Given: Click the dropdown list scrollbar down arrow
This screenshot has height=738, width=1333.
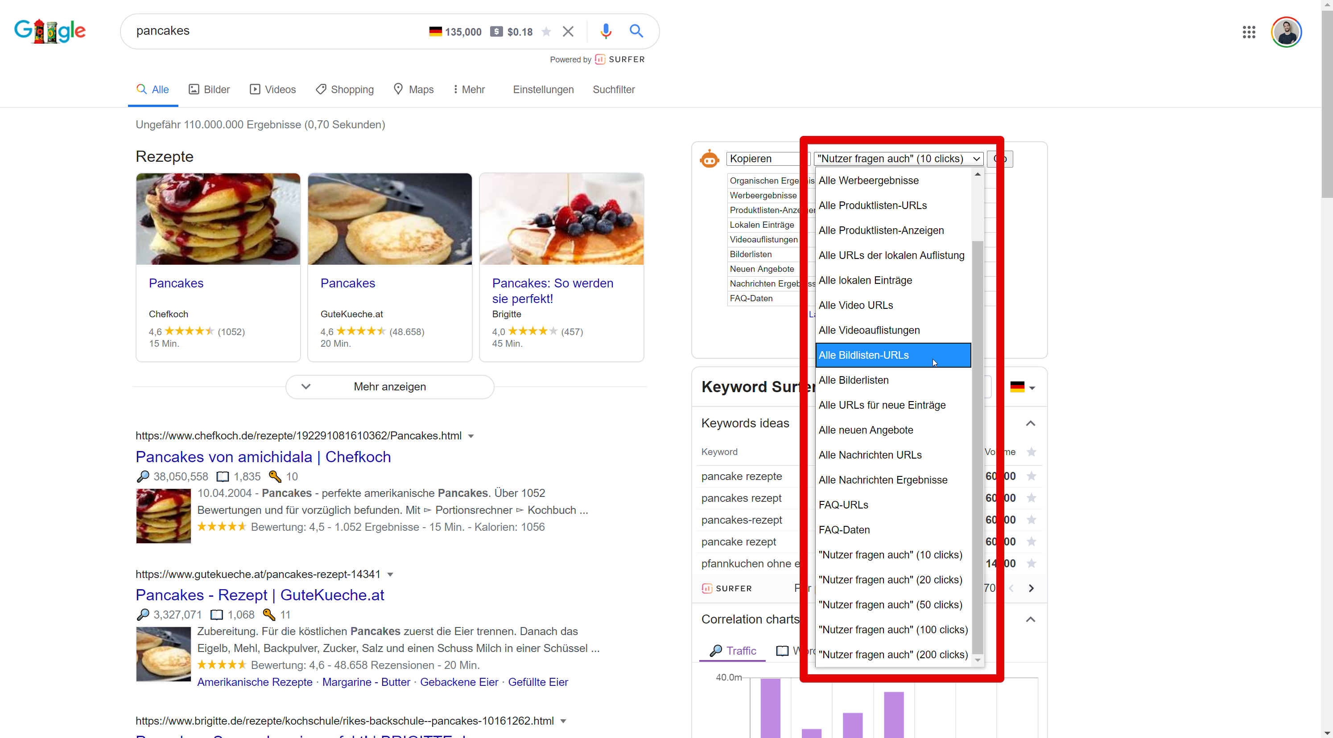Looking at the screenshot, I should coord(977,660).
